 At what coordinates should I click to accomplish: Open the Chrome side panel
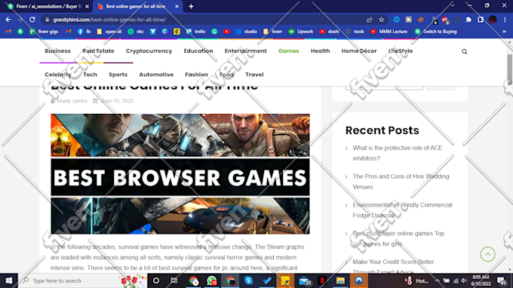coord(481,20)
